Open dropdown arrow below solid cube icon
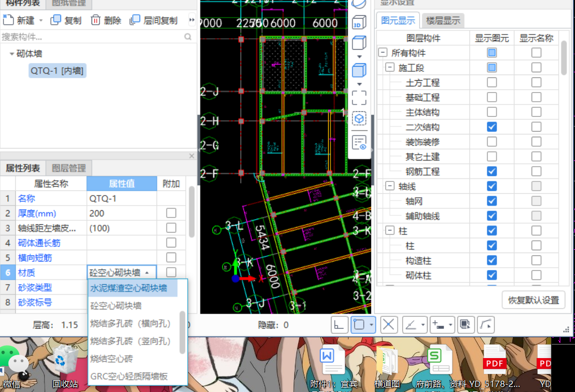Image resolution: width=575 pixels, height=392 pixels. coord(359,84)
